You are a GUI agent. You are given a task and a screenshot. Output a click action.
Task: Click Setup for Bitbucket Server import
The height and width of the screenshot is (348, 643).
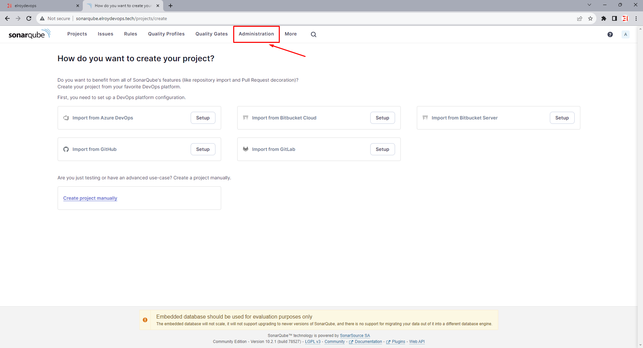point(562,118)
